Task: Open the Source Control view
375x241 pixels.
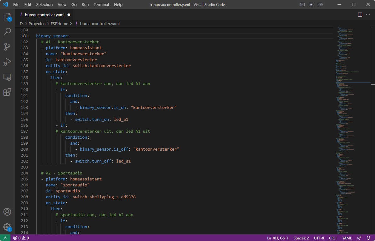Action: (x=7, y=47)
